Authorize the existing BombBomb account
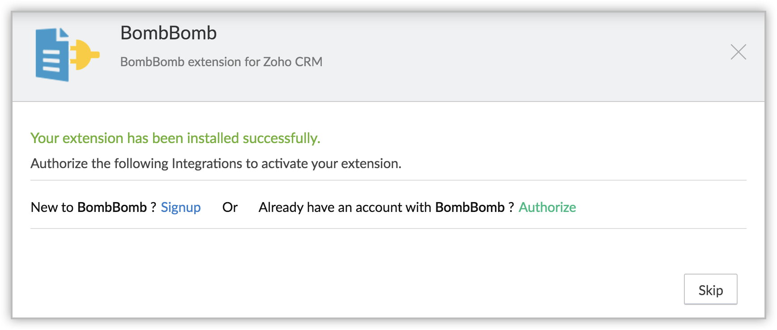 [x=547, y=207]
